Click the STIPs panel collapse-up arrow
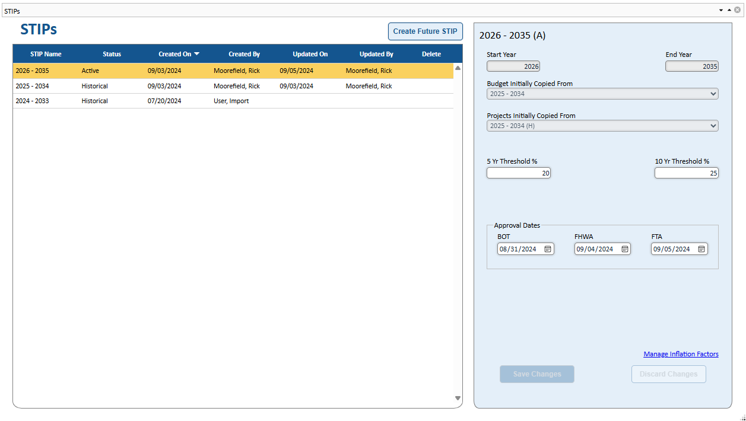This screenshot has width=746, height=421. [x=729, y=10]
